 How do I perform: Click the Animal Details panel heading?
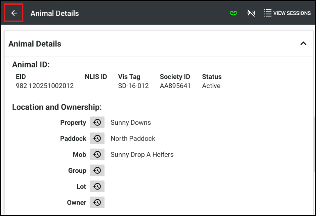click(35, 44)
